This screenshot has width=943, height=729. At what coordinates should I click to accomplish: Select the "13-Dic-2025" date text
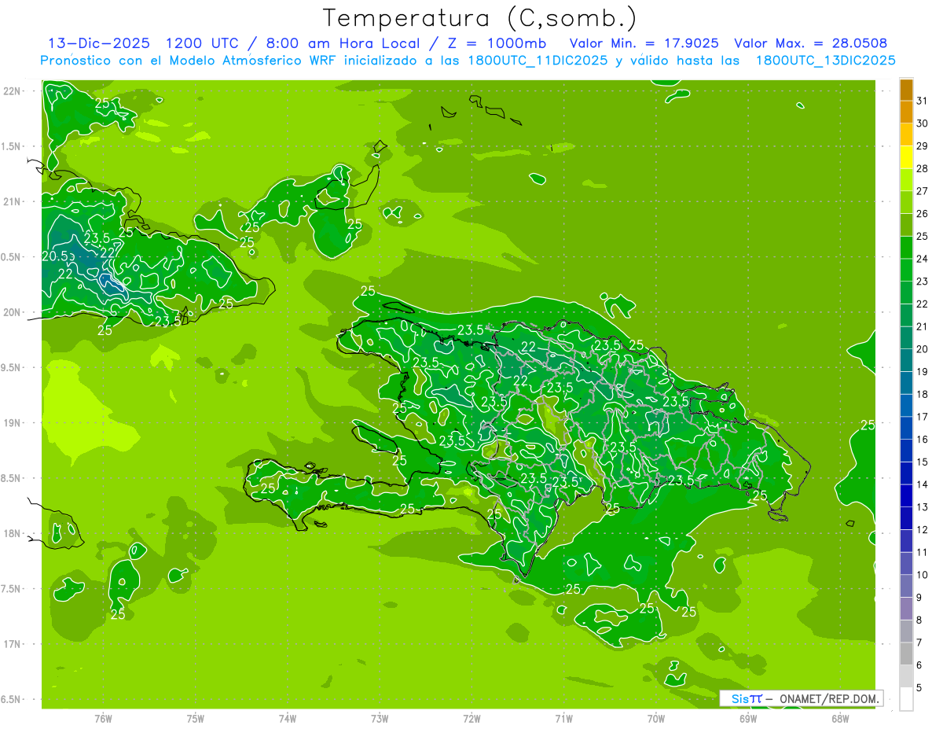click(x=99, y=43)
